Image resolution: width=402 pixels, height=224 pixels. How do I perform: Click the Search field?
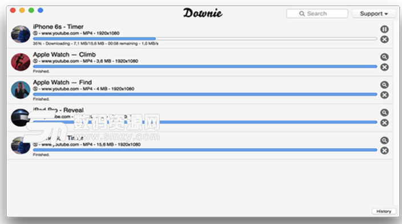point(317,14)
